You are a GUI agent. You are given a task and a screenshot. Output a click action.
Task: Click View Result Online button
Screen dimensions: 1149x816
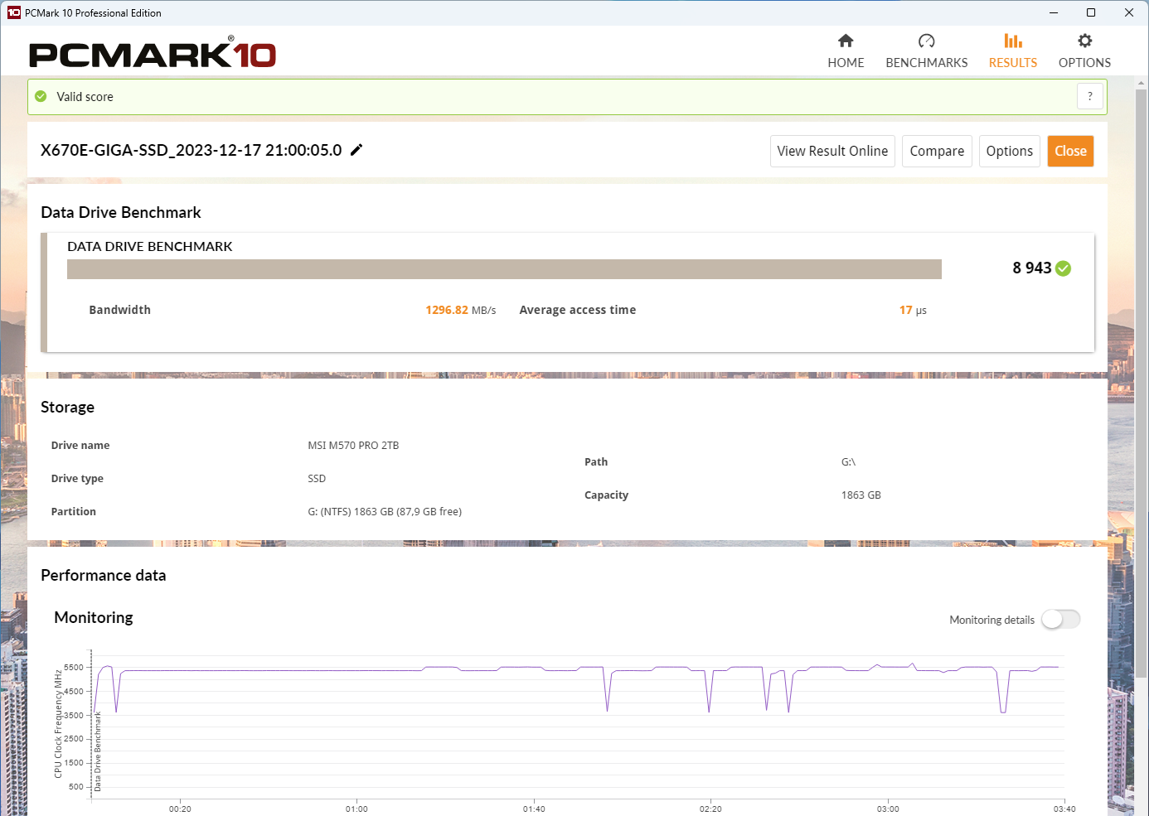click(832, 151)
